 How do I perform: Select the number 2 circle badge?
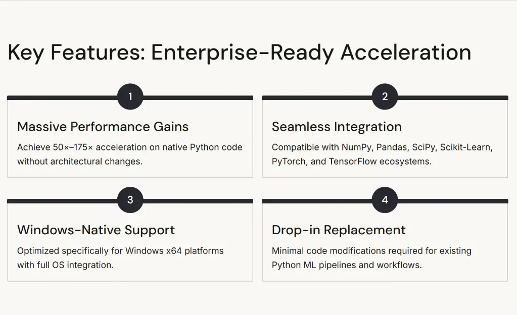pyautogui.click(x=385, y=96)
